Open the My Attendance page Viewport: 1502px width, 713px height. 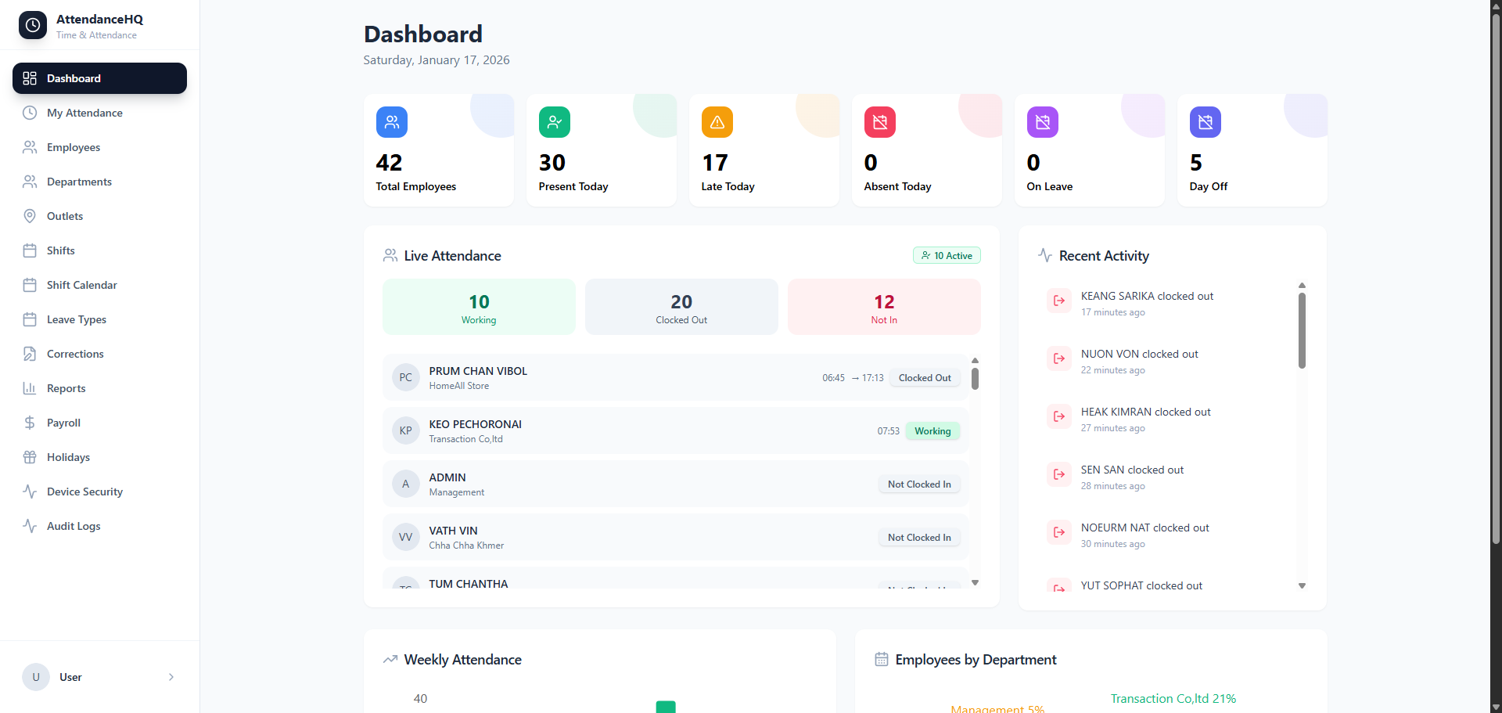(x=99, y=113)
